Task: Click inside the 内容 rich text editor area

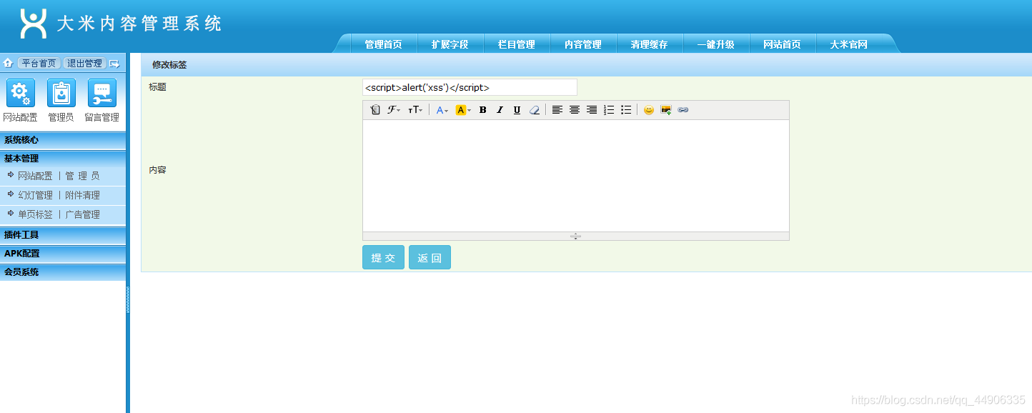Action: point(576,176)
